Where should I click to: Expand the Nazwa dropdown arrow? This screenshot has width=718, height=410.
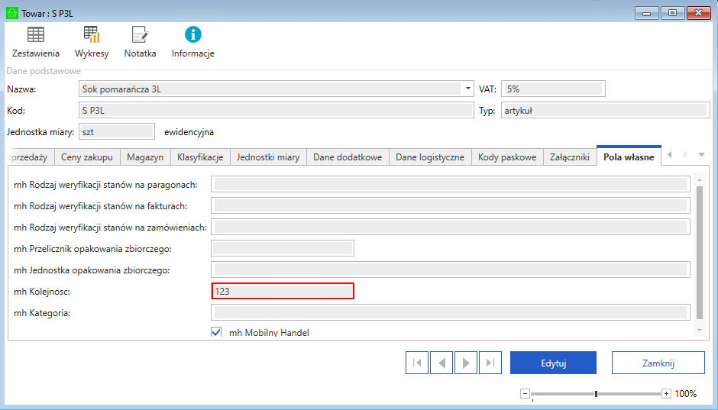coord(468,89)
